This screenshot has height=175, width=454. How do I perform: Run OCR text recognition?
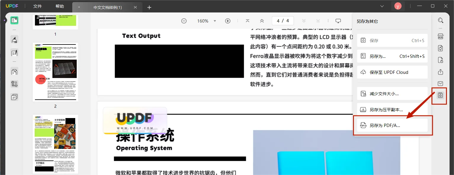pyautogui.click(x=441, y=36)
